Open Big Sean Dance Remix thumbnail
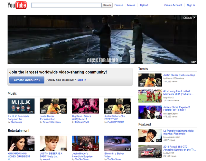 (85, 106)
